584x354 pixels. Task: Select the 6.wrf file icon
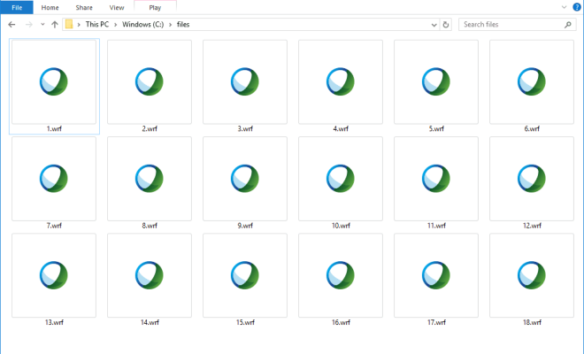tap(532, 82)
